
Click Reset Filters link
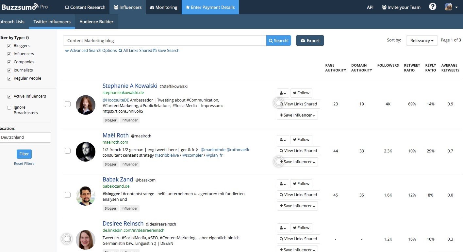pos(24,164)
